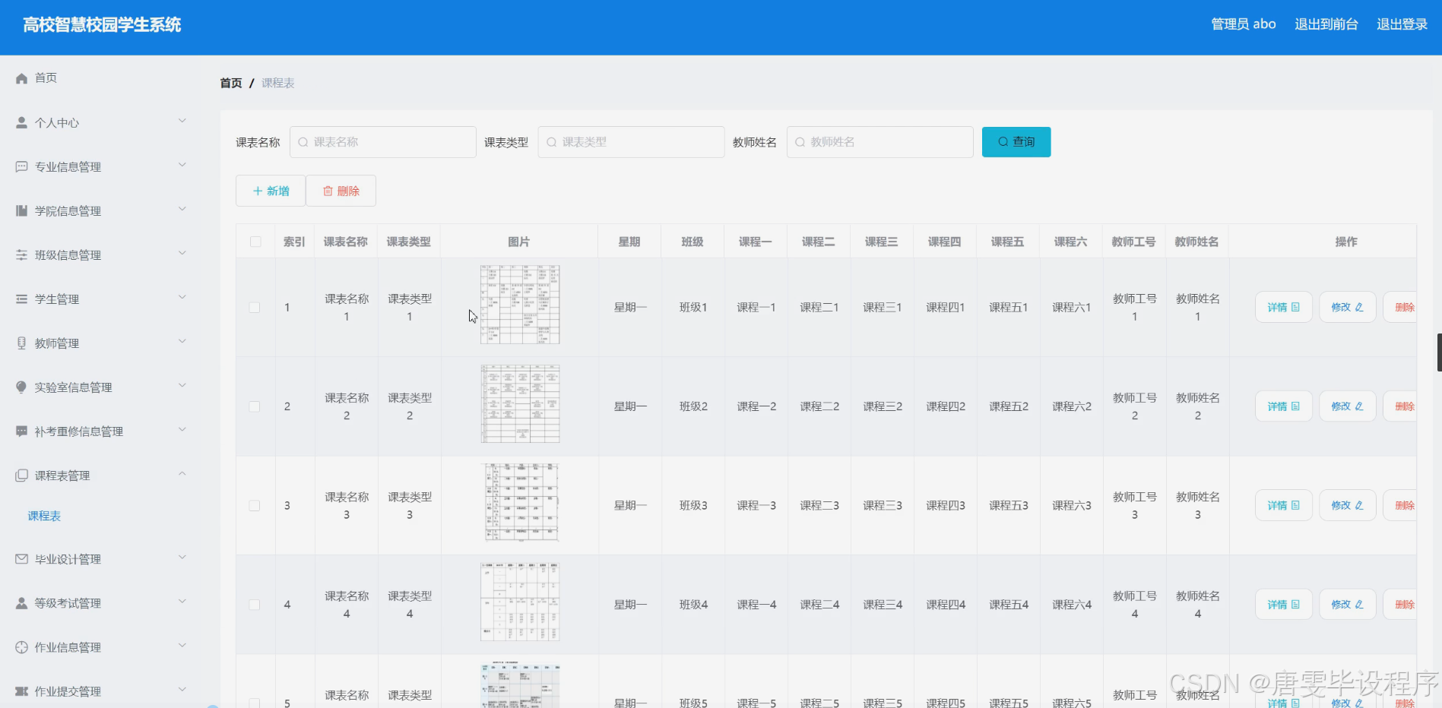Open 详情 for row 4

point(1283,605)
